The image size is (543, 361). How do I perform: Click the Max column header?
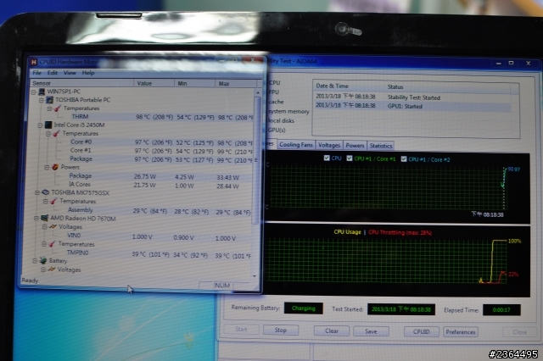pos(236,83)
